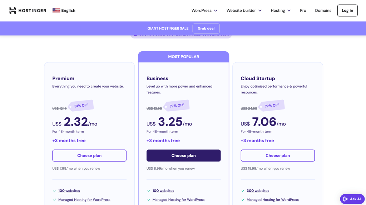Click Business's +3 months free text

(x=163, y=140)
